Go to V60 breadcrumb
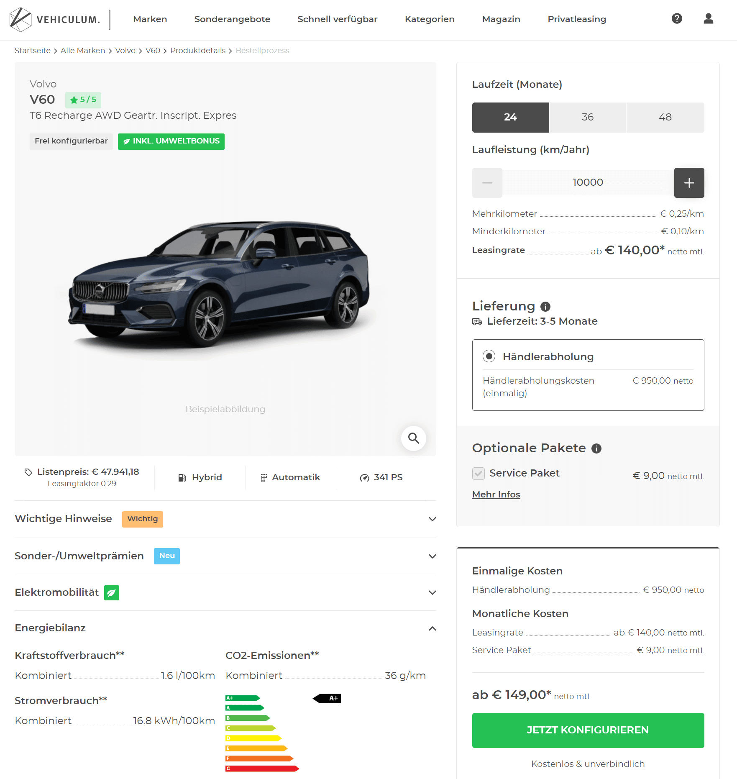Image resolution: width=737 pixels, height=779 pixels. click(x=153, y=51)
